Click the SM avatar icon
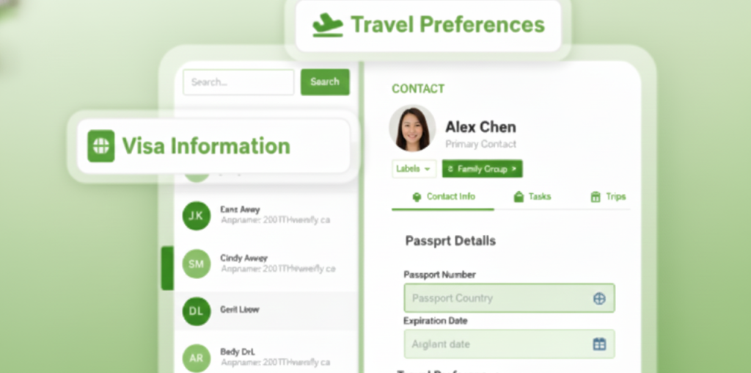751x373 pixels. (197, 264)
